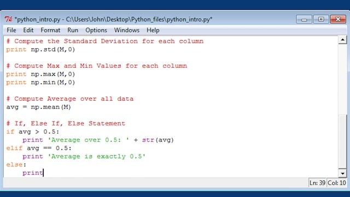Open the Help menu
Screen dimensions: 350x197
(x=153, y=30)
